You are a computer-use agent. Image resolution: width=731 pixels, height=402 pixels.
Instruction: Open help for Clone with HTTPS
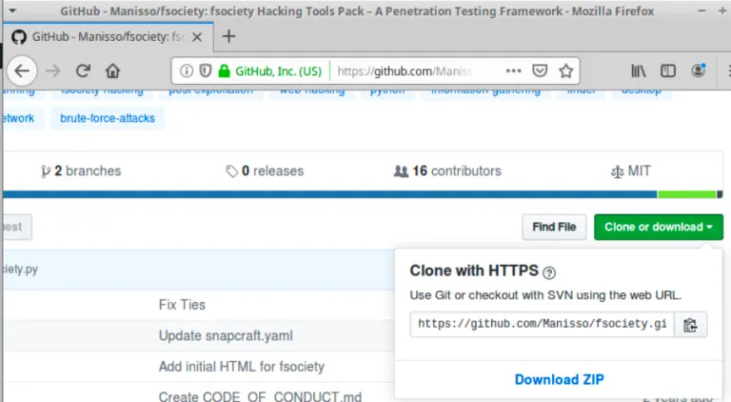549,271
